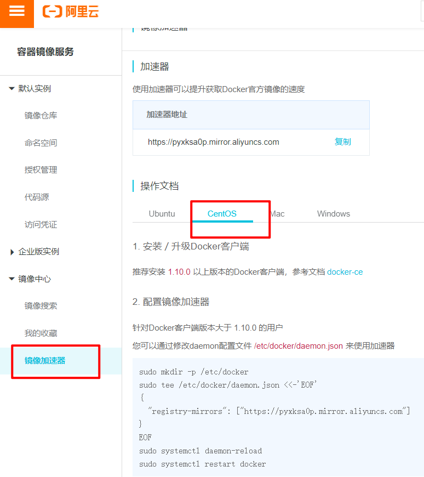Select 镜像加速器 in the sidebar

coord(45,361)
